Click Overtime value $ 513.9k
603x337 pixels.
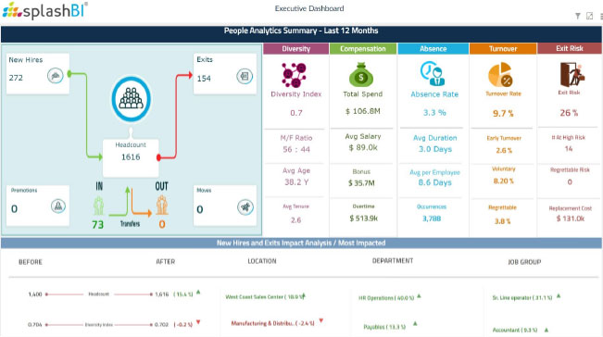click(364, 218)
